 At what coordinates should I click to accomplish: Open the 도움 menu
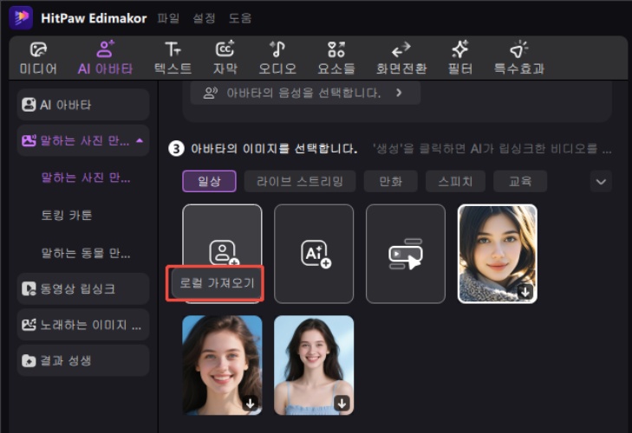(240, 18)
